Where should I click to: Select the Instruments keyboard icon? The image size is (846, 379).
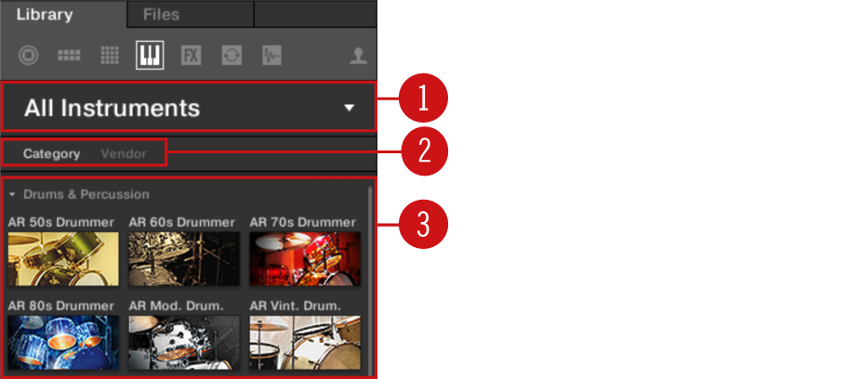tap(150, 56)
